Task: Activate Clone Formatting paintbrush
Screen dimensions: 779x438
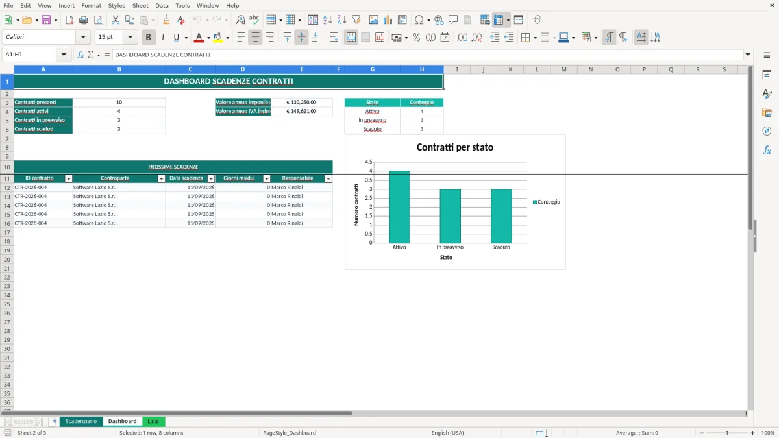Action: click(167, 20)
